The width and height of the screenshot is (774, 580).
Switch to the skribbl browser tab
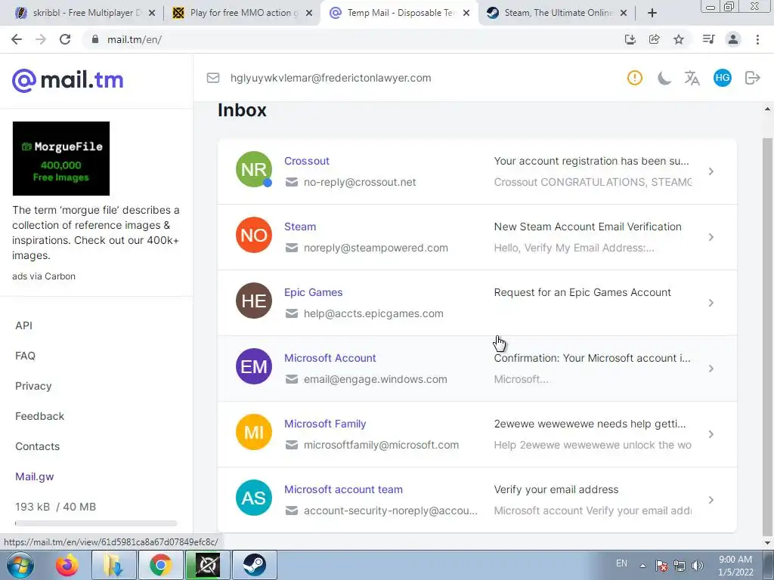click(83, 13)
